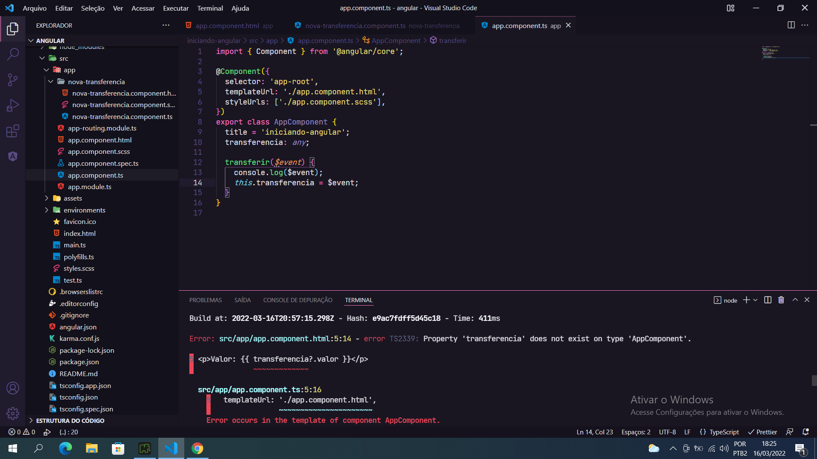
Task: Click the code minimap preview
Action: pos(786,52)
